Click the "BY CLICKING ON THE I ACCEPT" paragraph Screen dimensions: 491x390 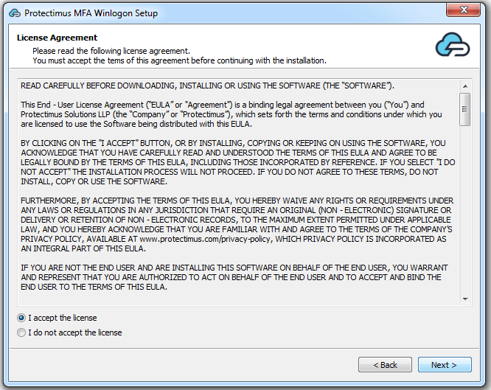click(x=238, y=162)
